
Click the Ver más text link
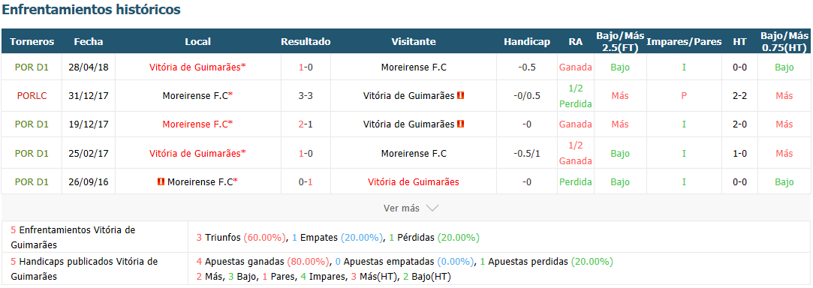point(402,208)
